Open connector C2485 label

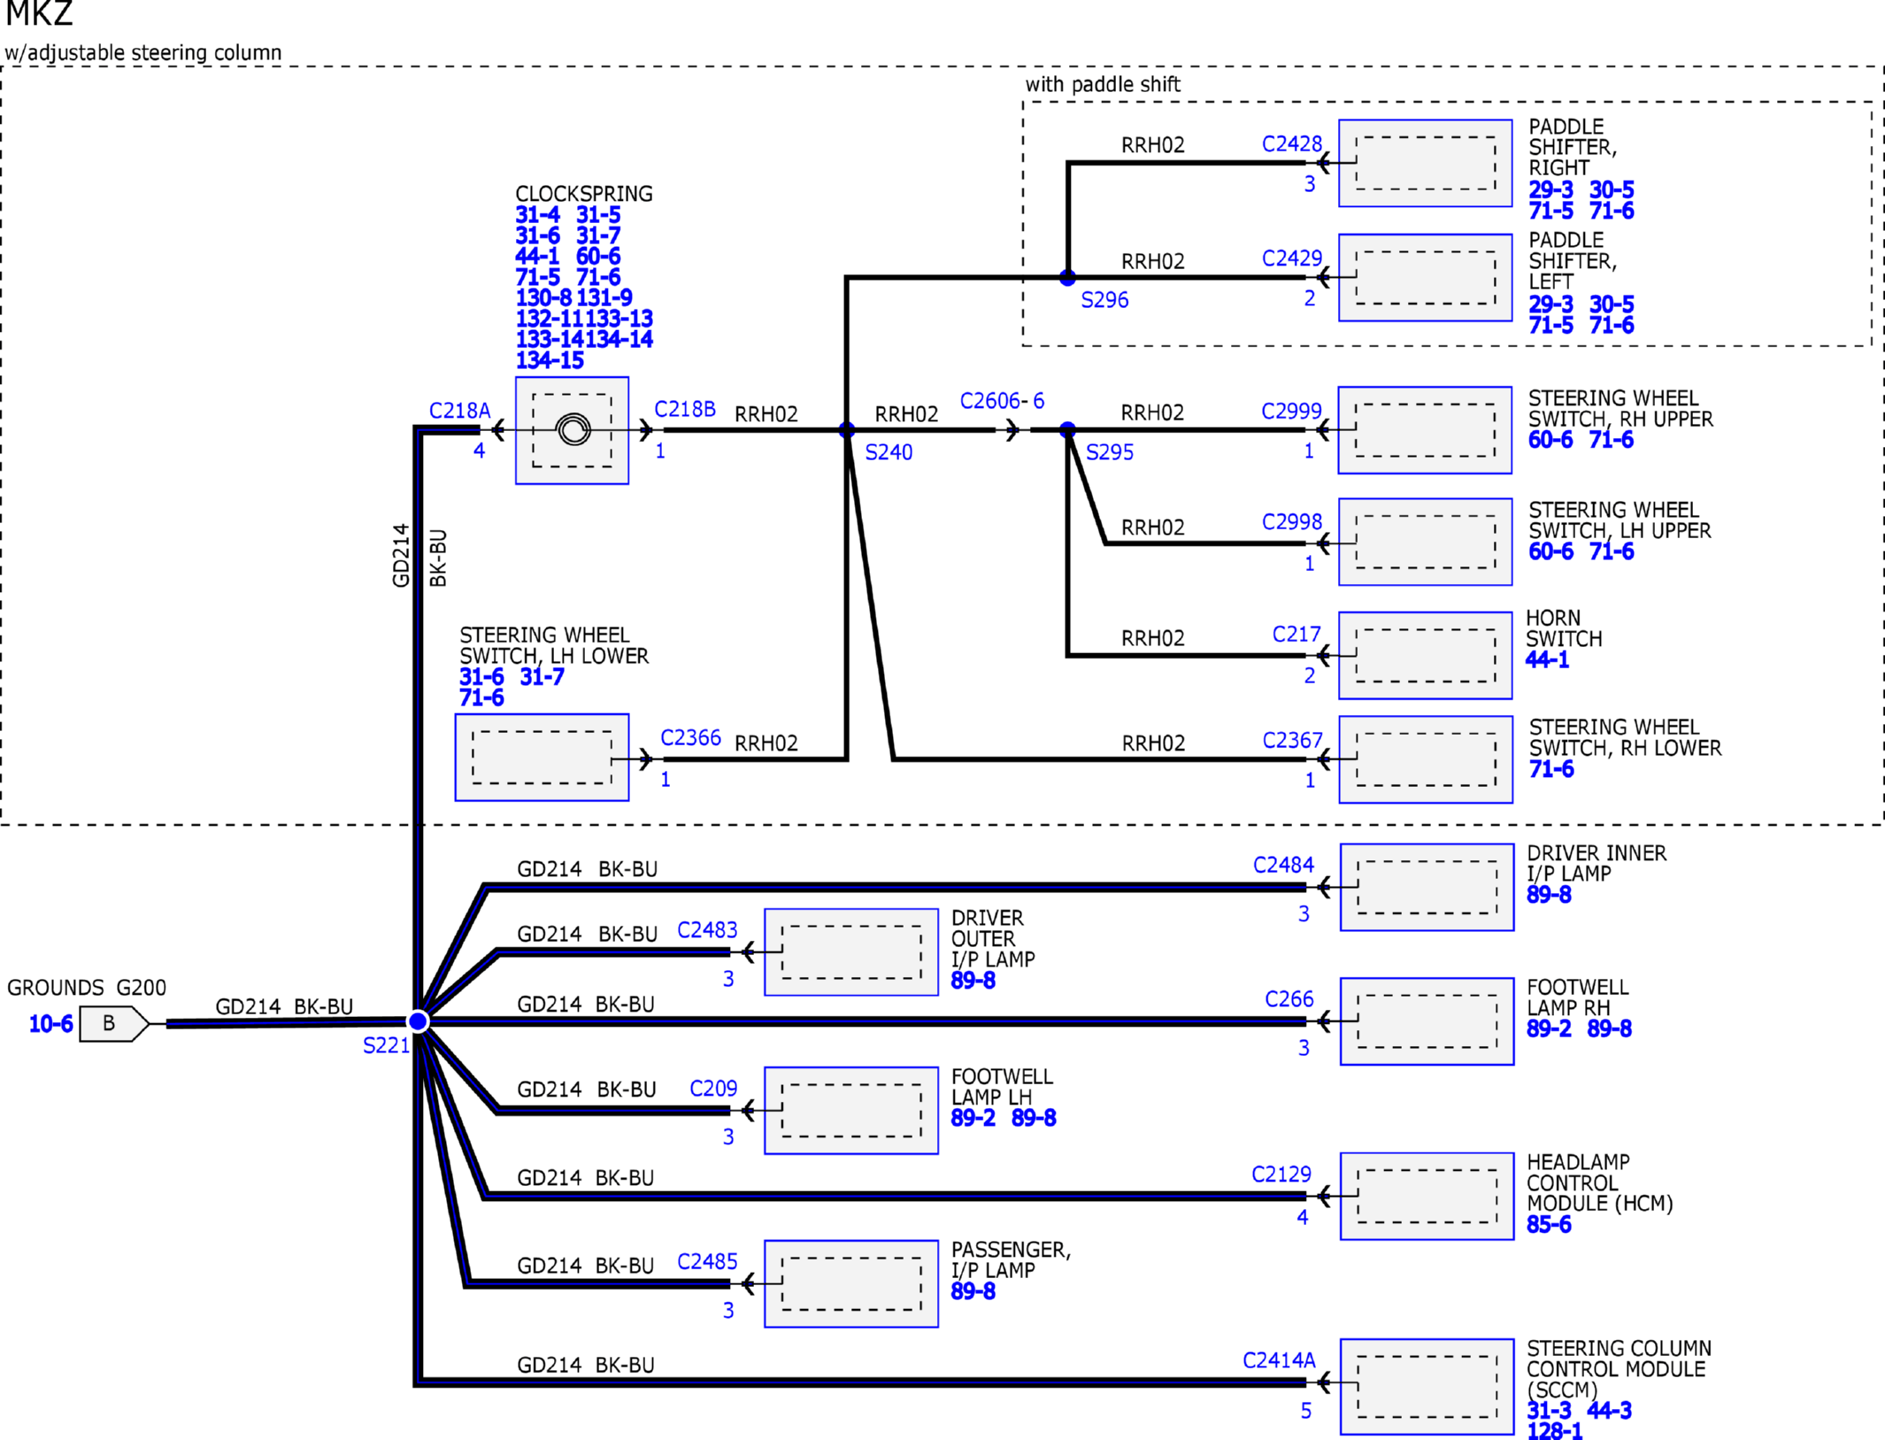coord(707,1260)
